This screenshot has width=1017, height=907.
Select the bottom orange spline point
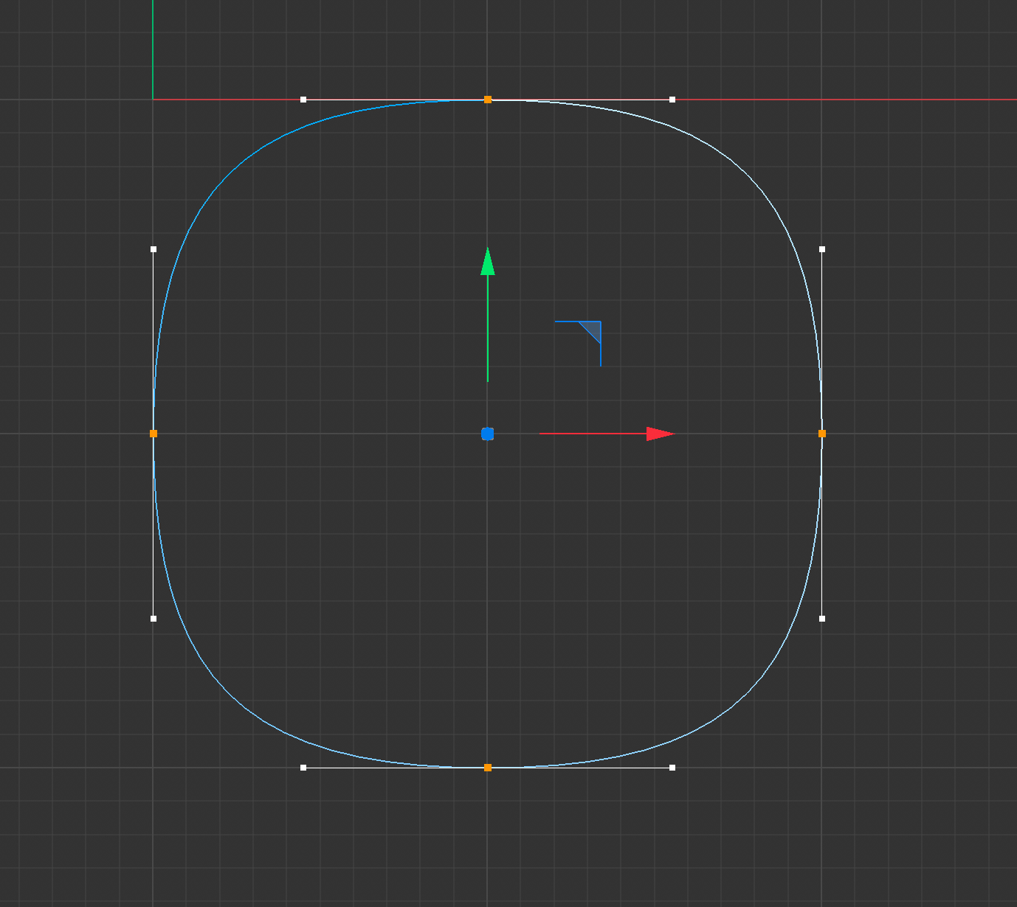click(x=488, y=768)
